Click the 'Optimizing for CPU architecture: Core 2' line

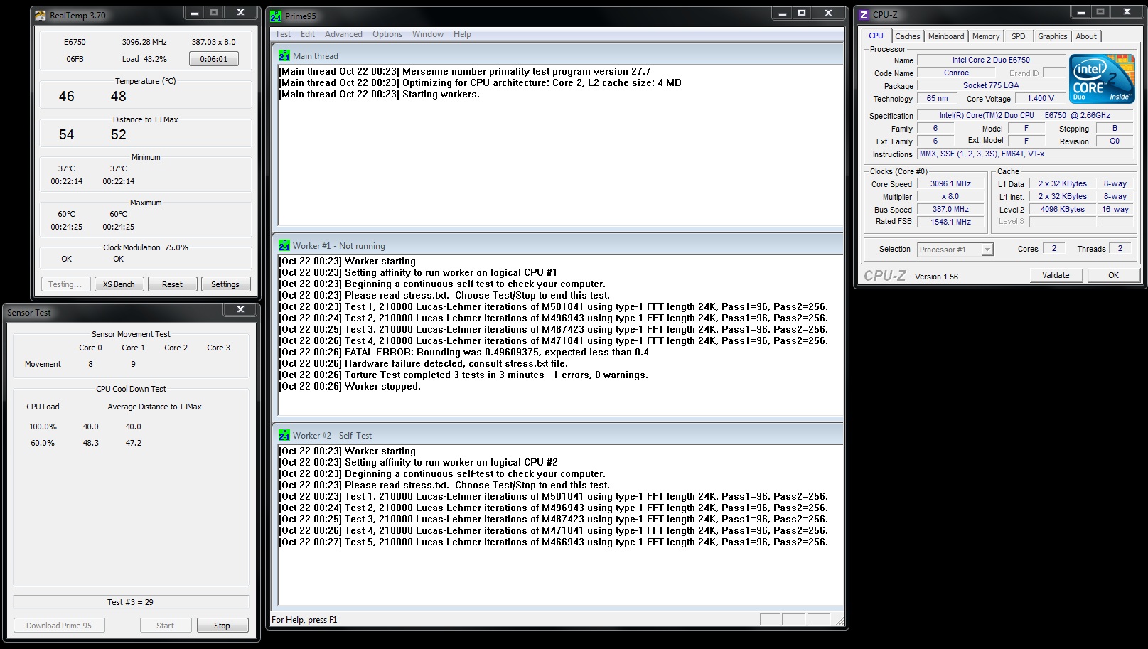[x=481, y=82]
